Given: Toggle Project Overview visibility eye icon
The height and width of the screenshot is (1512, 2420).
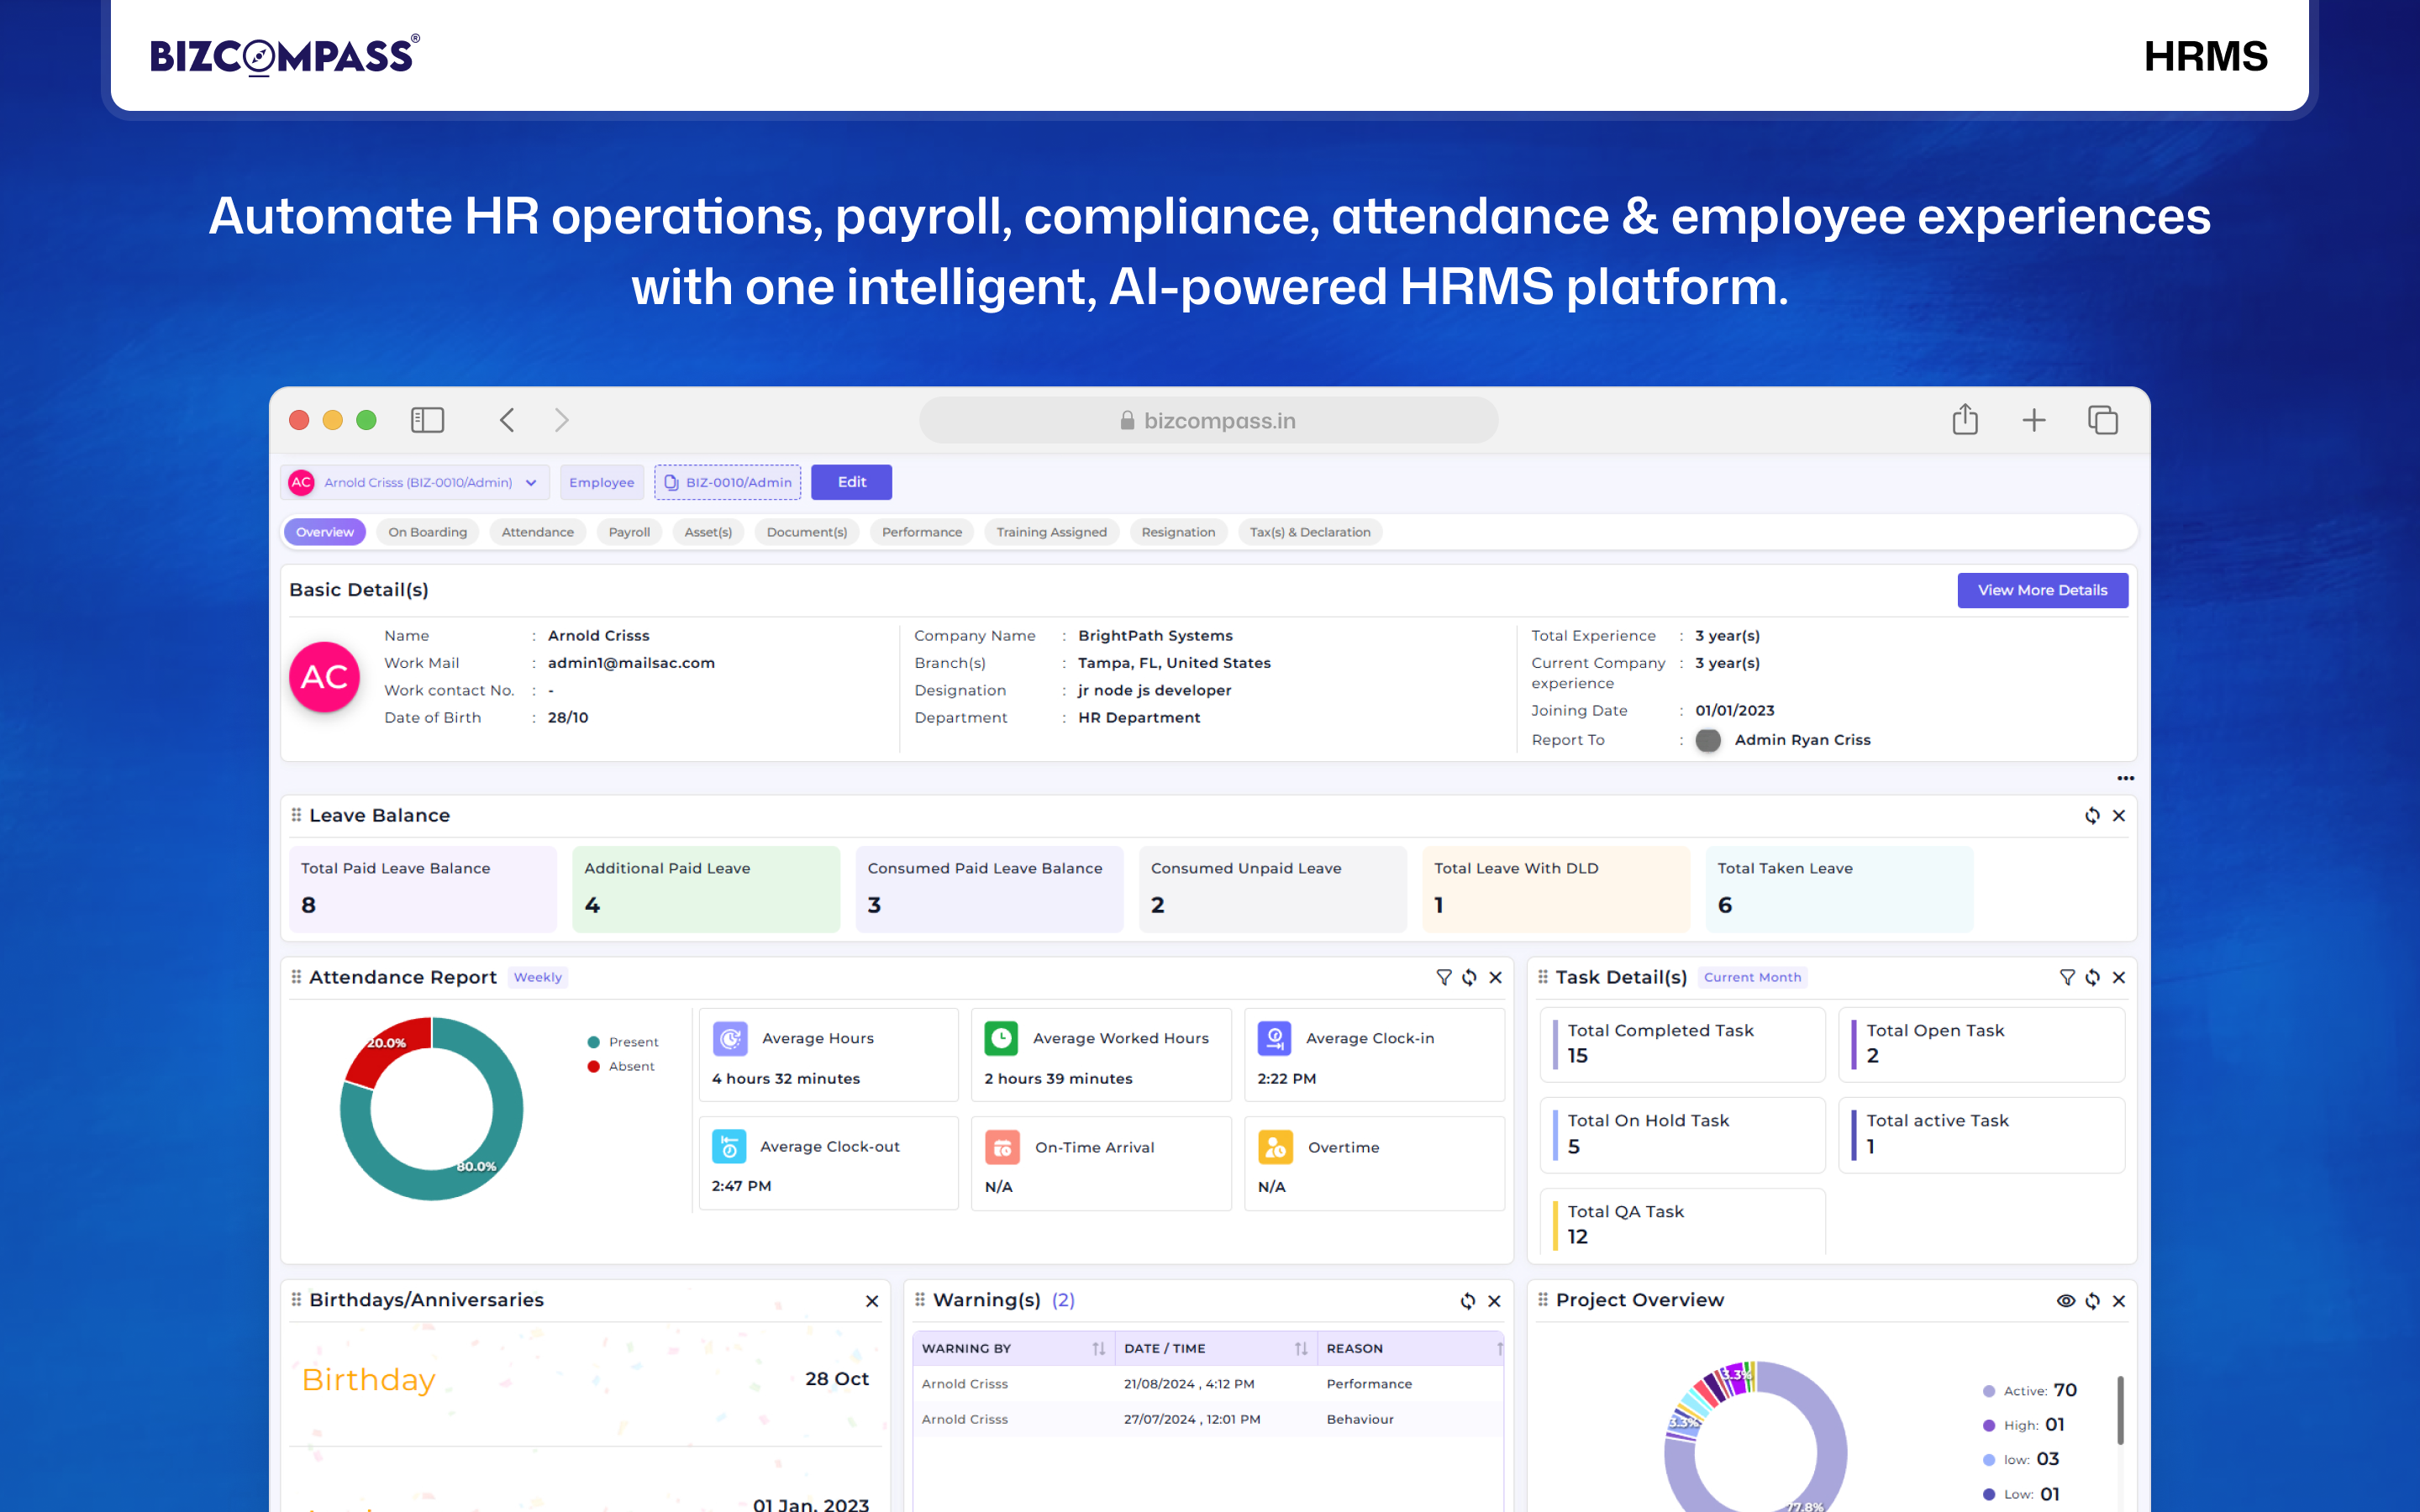Looking at the screenshot, I should point(2066,1301).
